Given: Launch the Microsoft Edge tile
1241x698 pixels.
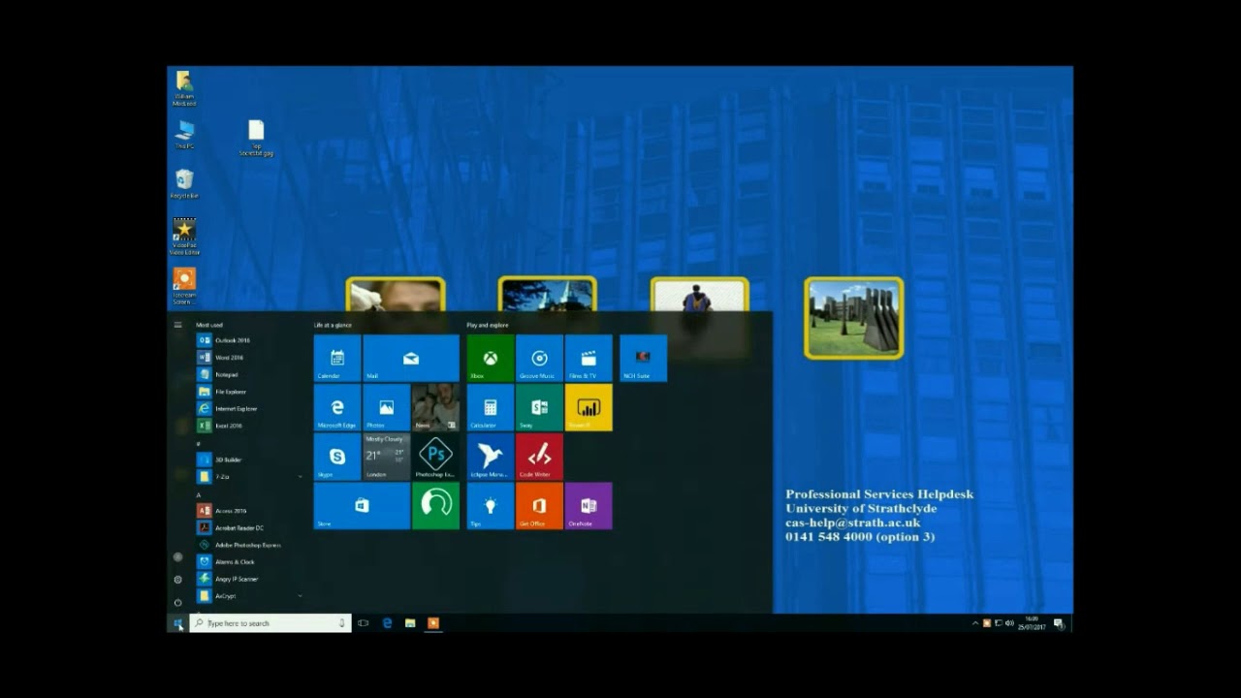Looking at the screenshot, I should [x=337, y=407].
